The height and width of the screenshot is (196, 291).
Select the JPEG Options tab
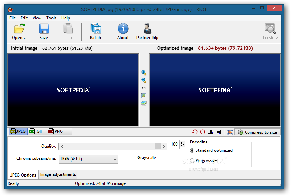pos(23,175)
